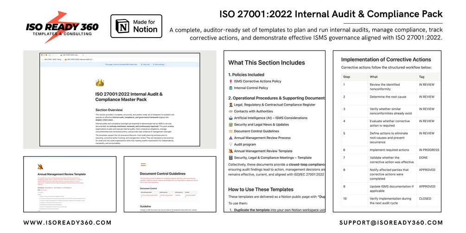Click the Annual Management Review Template page thumbnail
466x233 pixels.
coord(70,184)
